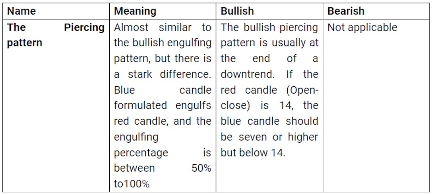The height and width of the screenshot is (194, 432).
Task: Place cursor on the word "formulated"
Action: (140, 106)
